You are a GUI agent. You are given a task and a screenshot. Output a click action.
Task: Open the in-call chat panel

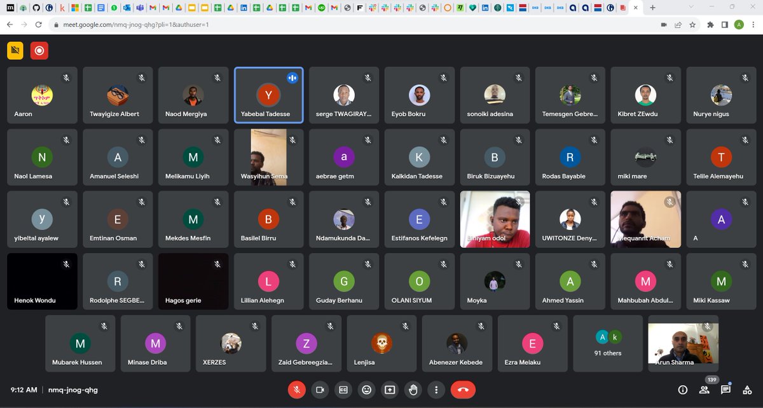tap(725, 390)
